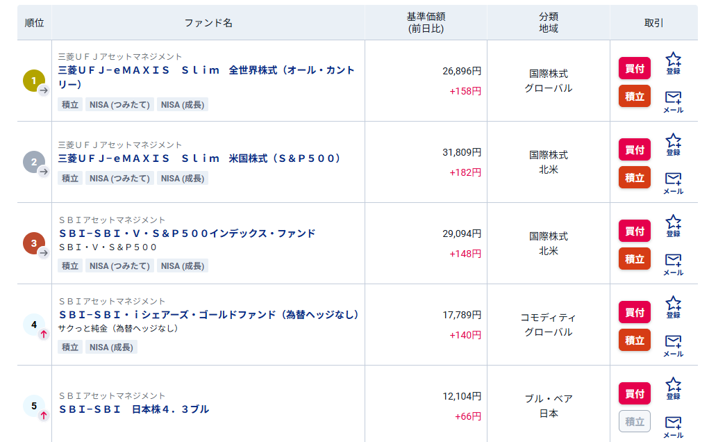Click the メール alert icon for eMAXIS Slim 全世界株式
The width and height of the screenshot is (709, 442).
(674, 101)
